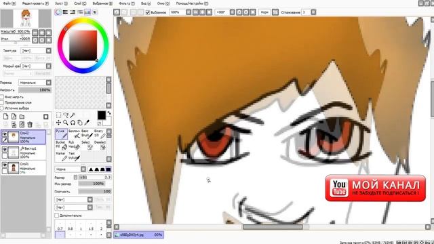Select the eyedropper color picker tool
This screenshot has width=434, height=244.
point(87,123)
